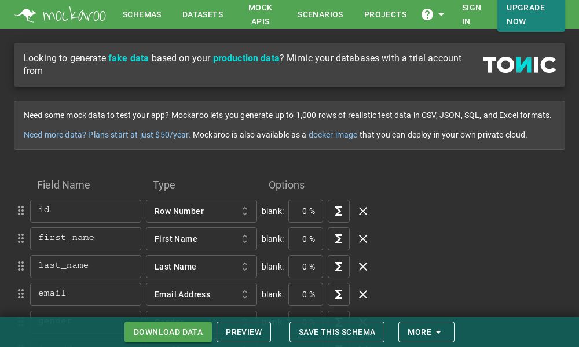This screenshot has height=347, width=579.
Task: Delete the email field using its × icon
Action: pos(363,294)
